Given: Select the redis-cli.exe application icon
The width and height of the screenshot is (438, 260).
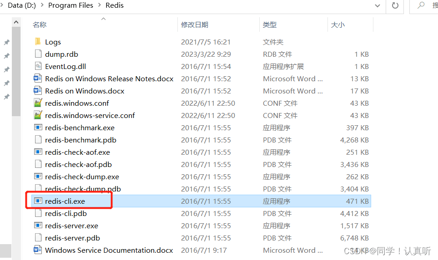Looking at the screenshot, I should [x=38, y=201].
